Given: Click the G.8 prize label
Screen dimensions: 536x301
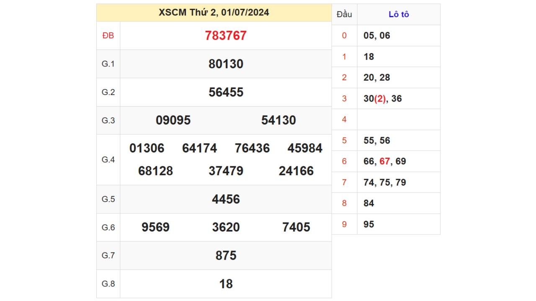Looking at the screenshot, I should 108,284.
